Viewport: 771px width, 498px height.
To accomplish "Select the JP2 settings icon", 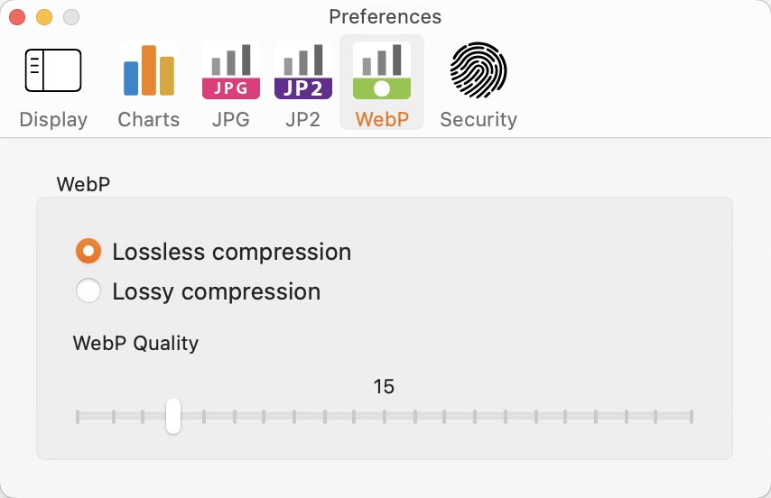I will point(303,71).
